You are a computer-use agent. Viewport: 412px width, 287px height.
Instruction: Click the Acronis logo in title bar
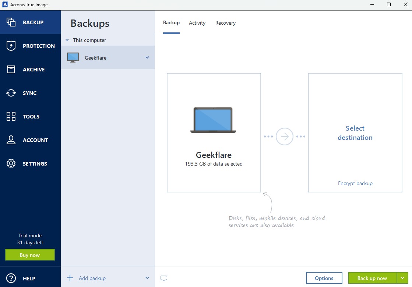[5, 4]
